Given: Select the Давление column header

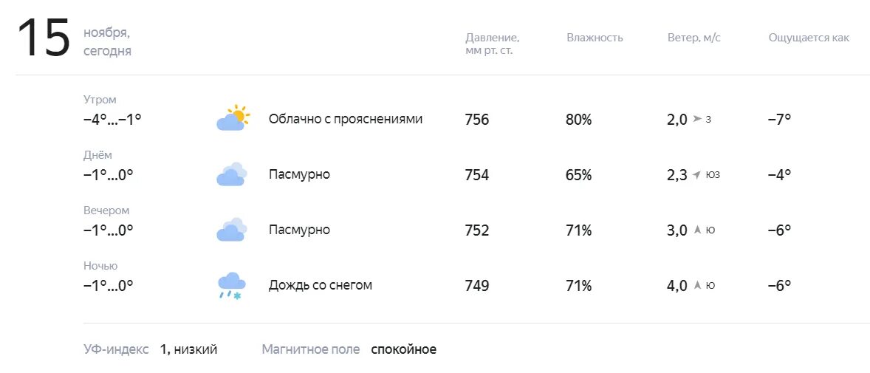Looking at the screenshot, I should pos(492,44).
